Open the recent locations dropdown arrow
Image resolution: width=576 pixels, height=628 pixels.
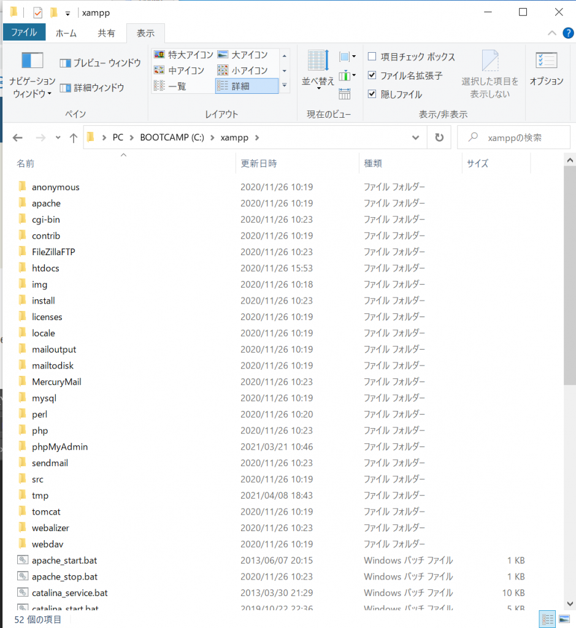[58, 138]
